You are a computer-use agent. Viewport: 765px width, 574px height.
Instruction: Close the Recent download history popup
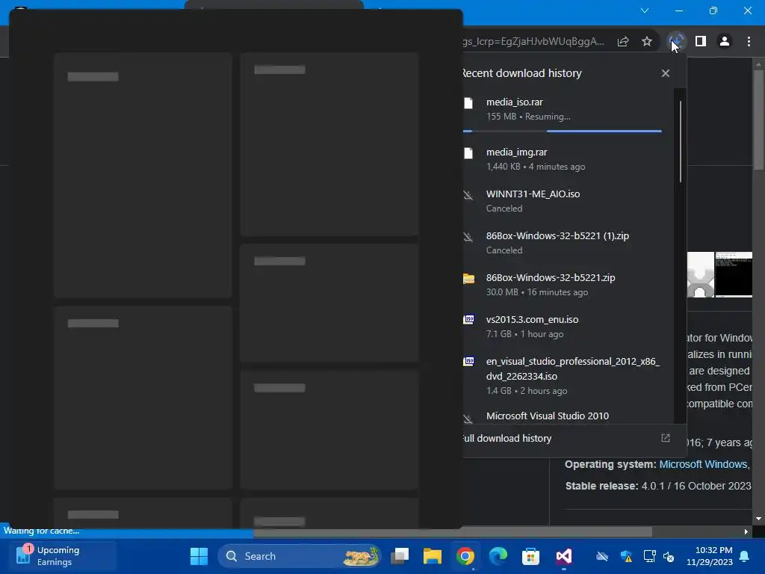(x=666, y=73)
